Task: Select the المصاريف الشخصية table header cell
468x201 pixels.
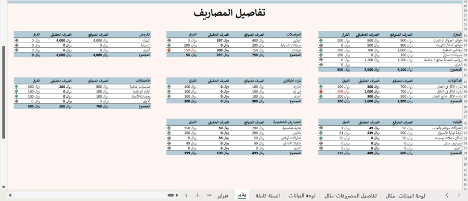Action: [x=287, y=122]
